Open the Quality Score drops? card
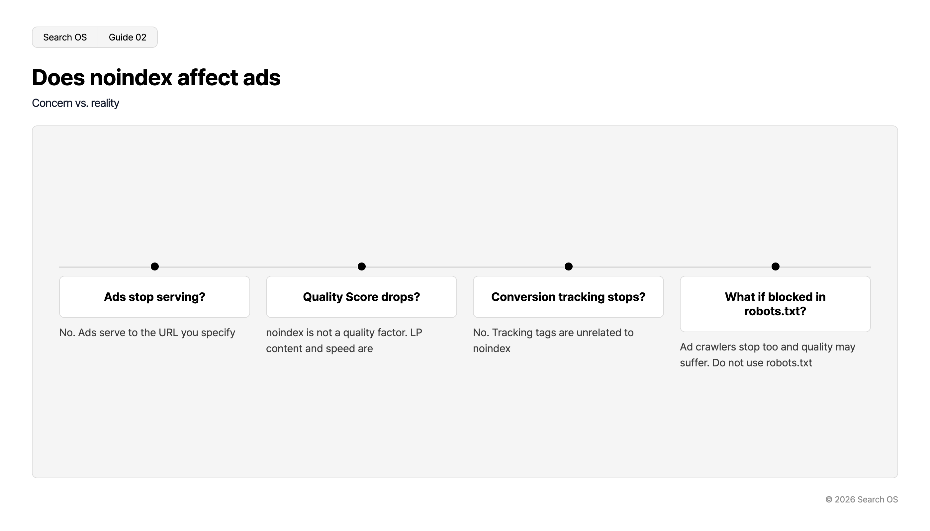 tap(361, 297)
